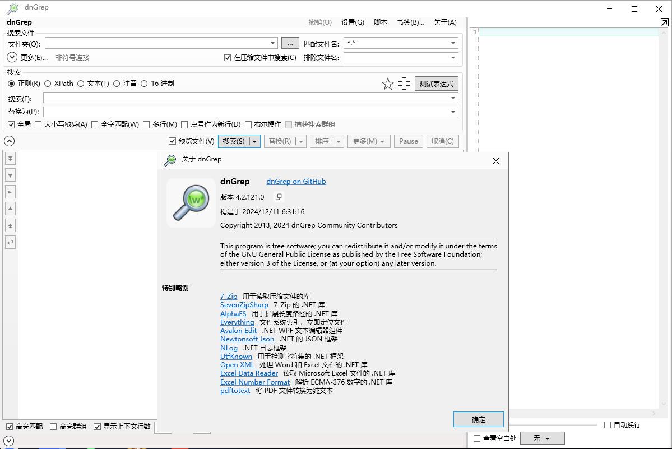Click the ... folder browse button
This screenshot has width=672, height=449.
coord(290,43)
